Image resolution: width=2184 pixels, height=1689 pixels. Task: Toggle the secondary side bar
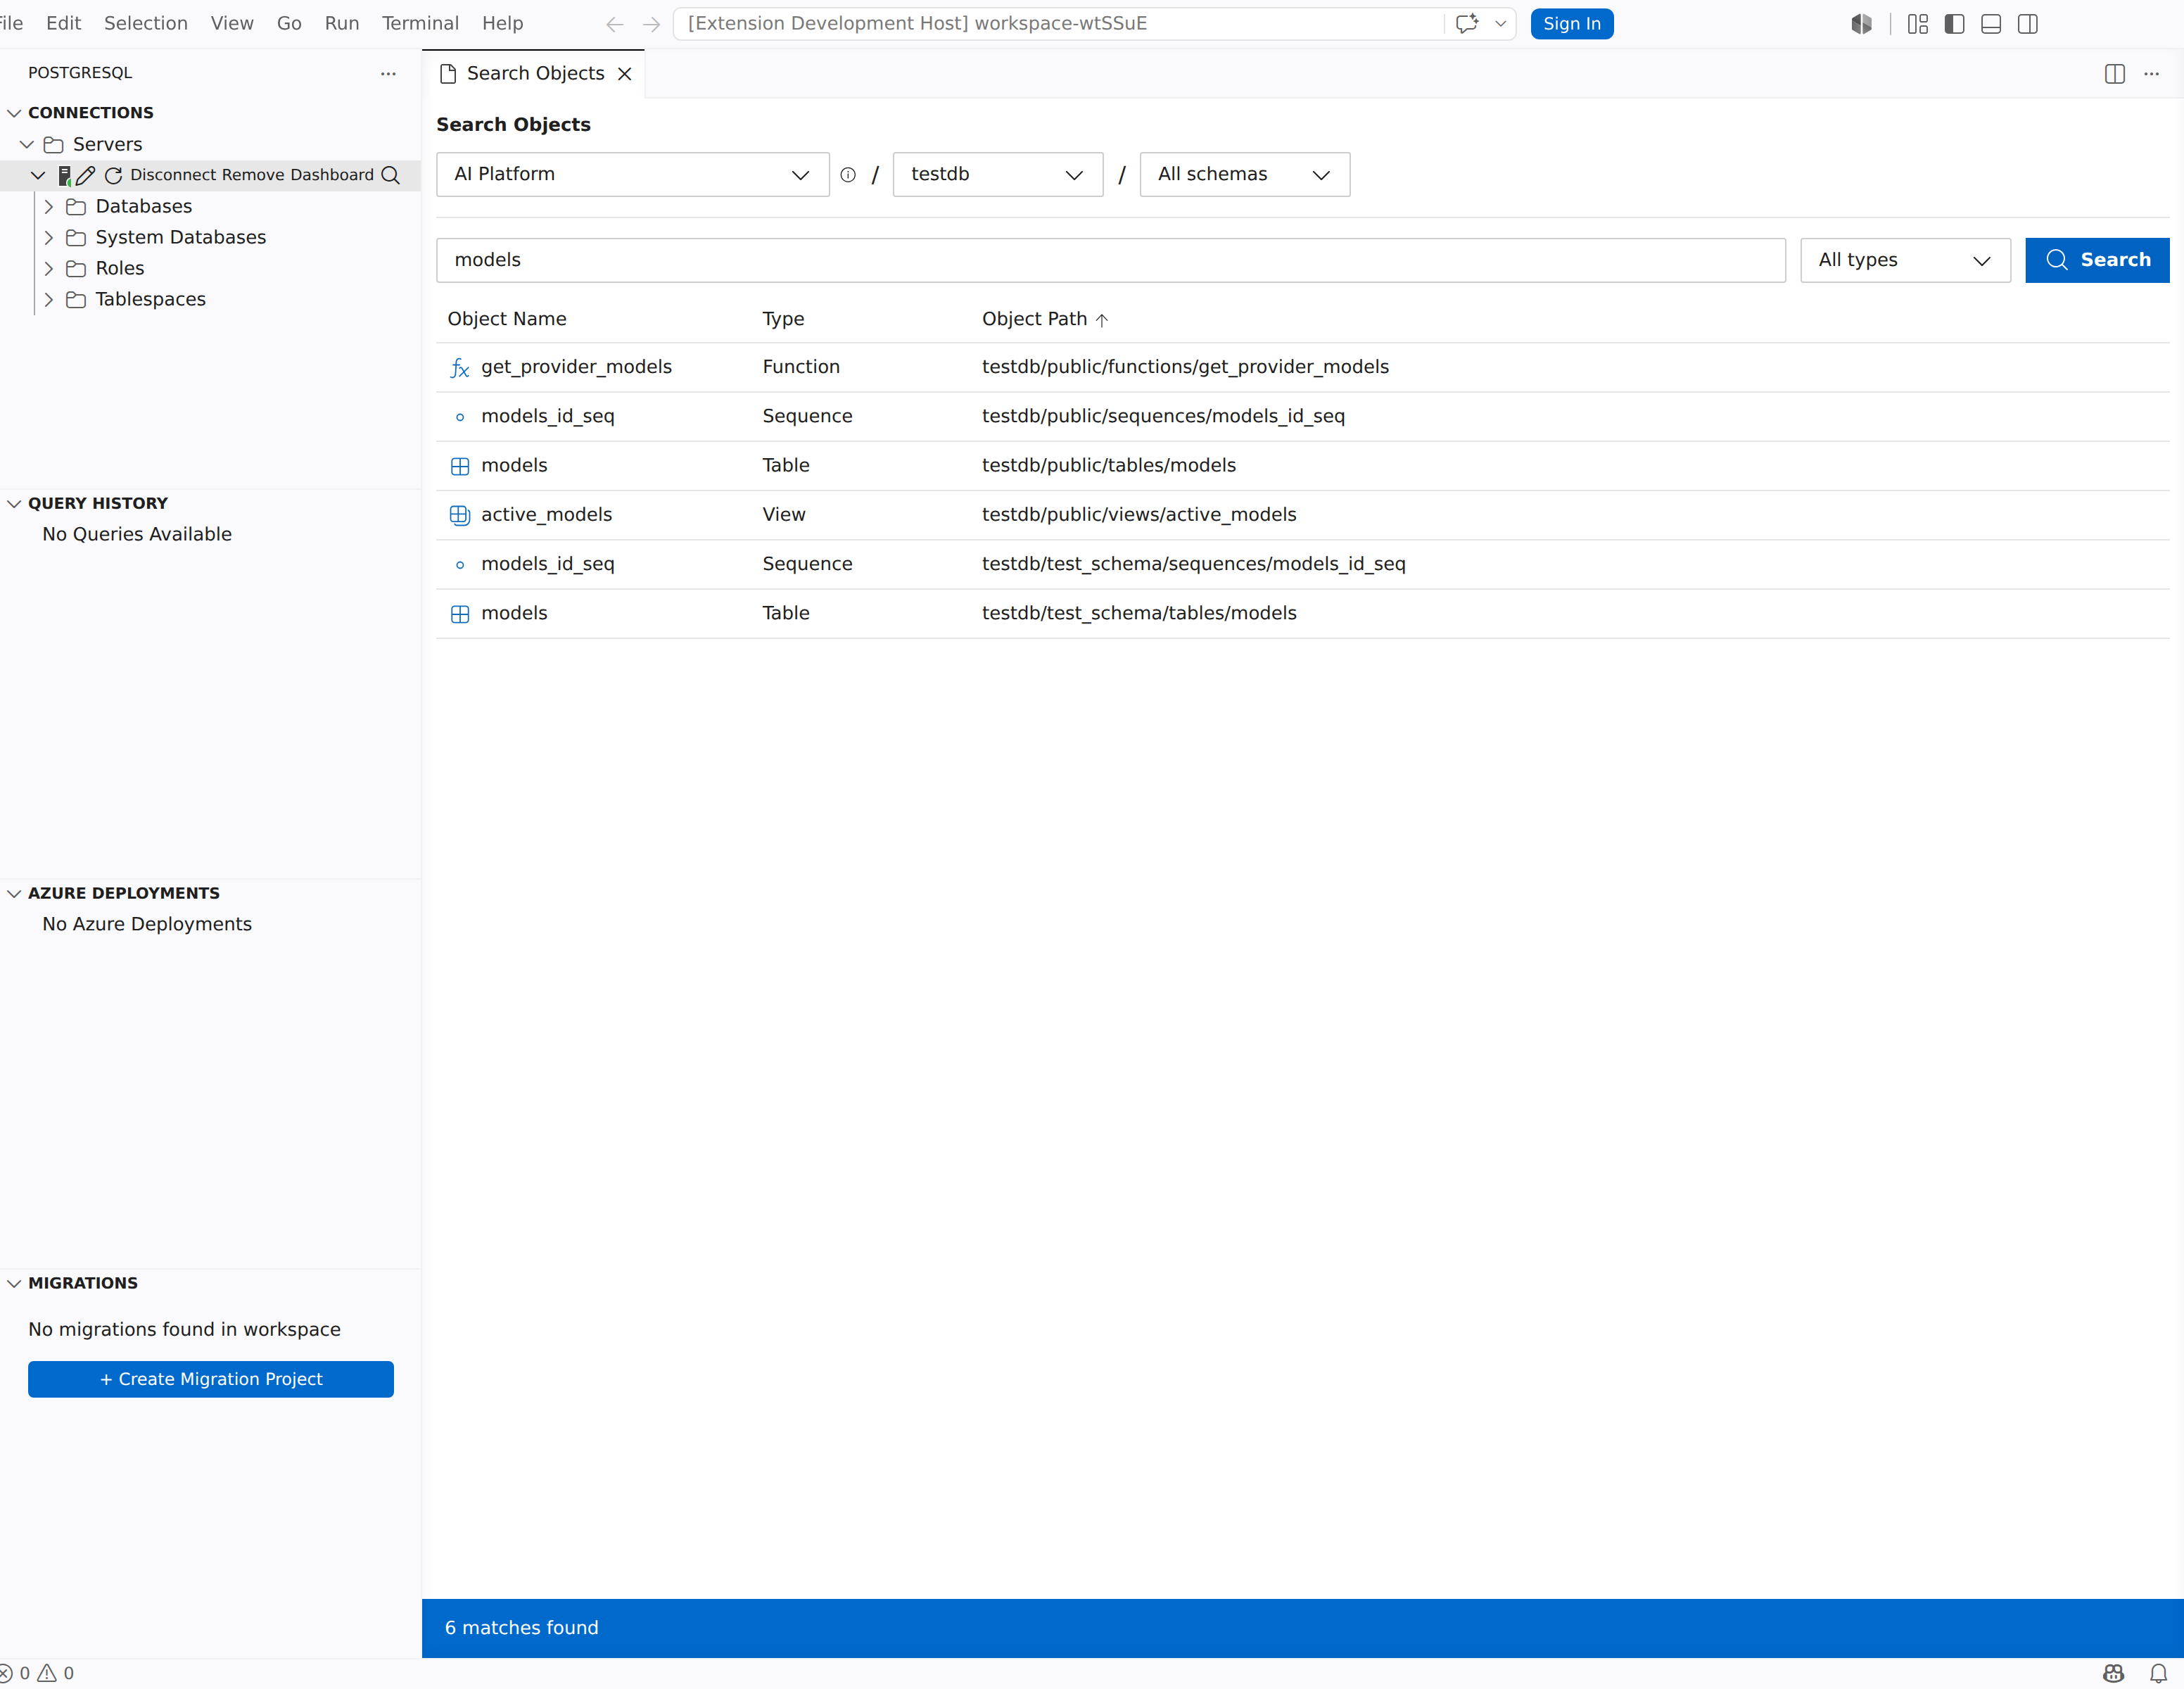click(x=2028, y=24)
